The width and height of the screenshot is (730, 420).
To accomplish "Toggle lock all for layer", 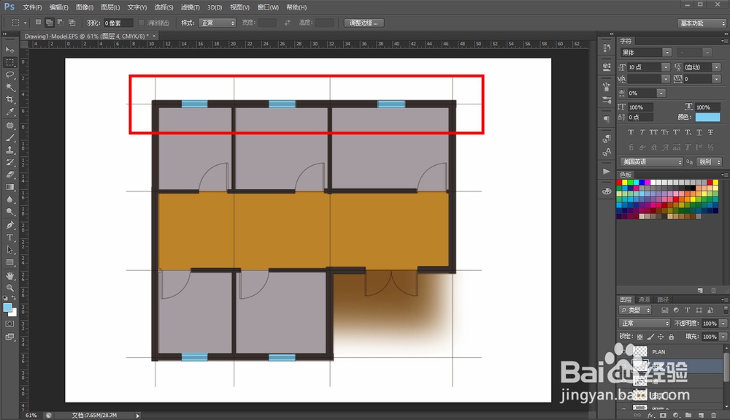I will pos(672,337).
